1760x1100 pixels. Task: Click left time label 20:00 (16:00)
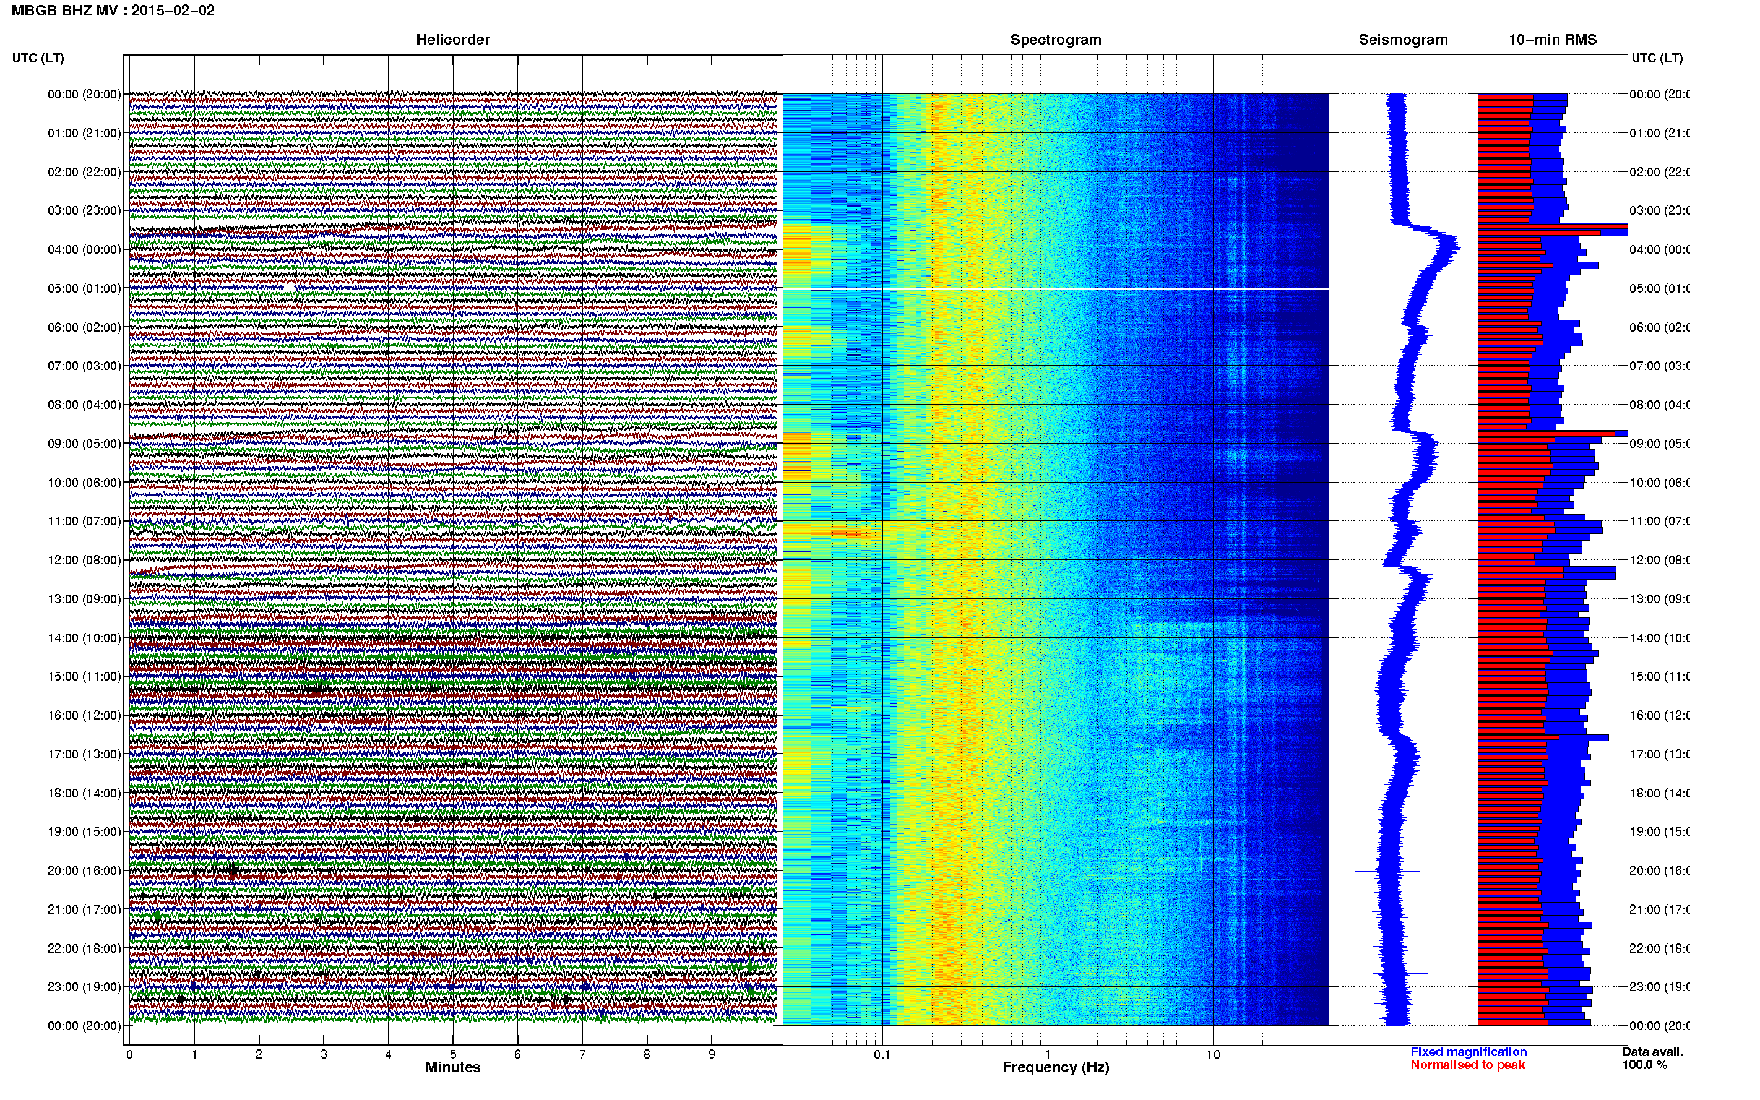tap(84, 870)
